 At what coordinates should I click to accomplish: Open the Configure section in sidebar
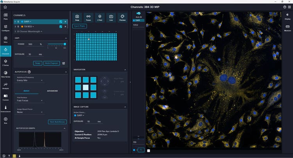click(x=5, y=28)
